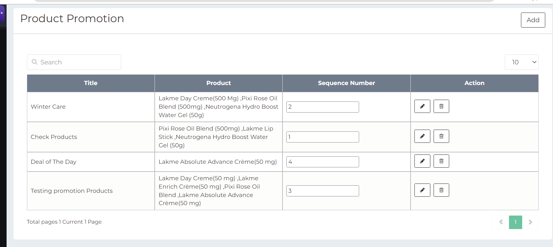This screenshot has height=247, width=553.
Task: Focus the Search input field
Action: [x=78, y=62]
